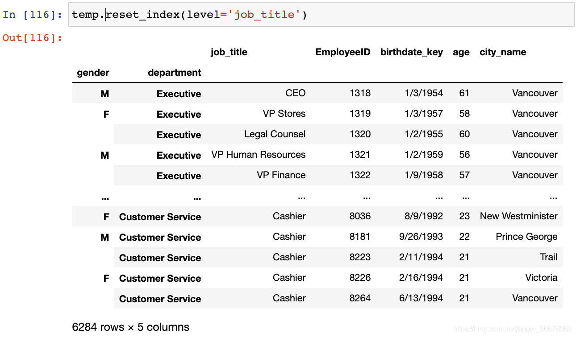Click birthdate 1/3/1954
Image resolution: width=576 pixels, height=337 pixels.
pyautogui.click(x=424, y=93)
